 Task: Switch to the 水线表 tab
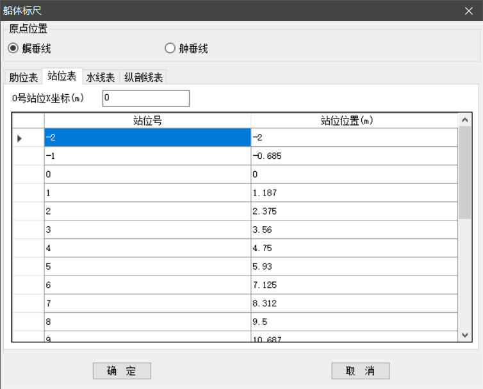coord(101,78)
